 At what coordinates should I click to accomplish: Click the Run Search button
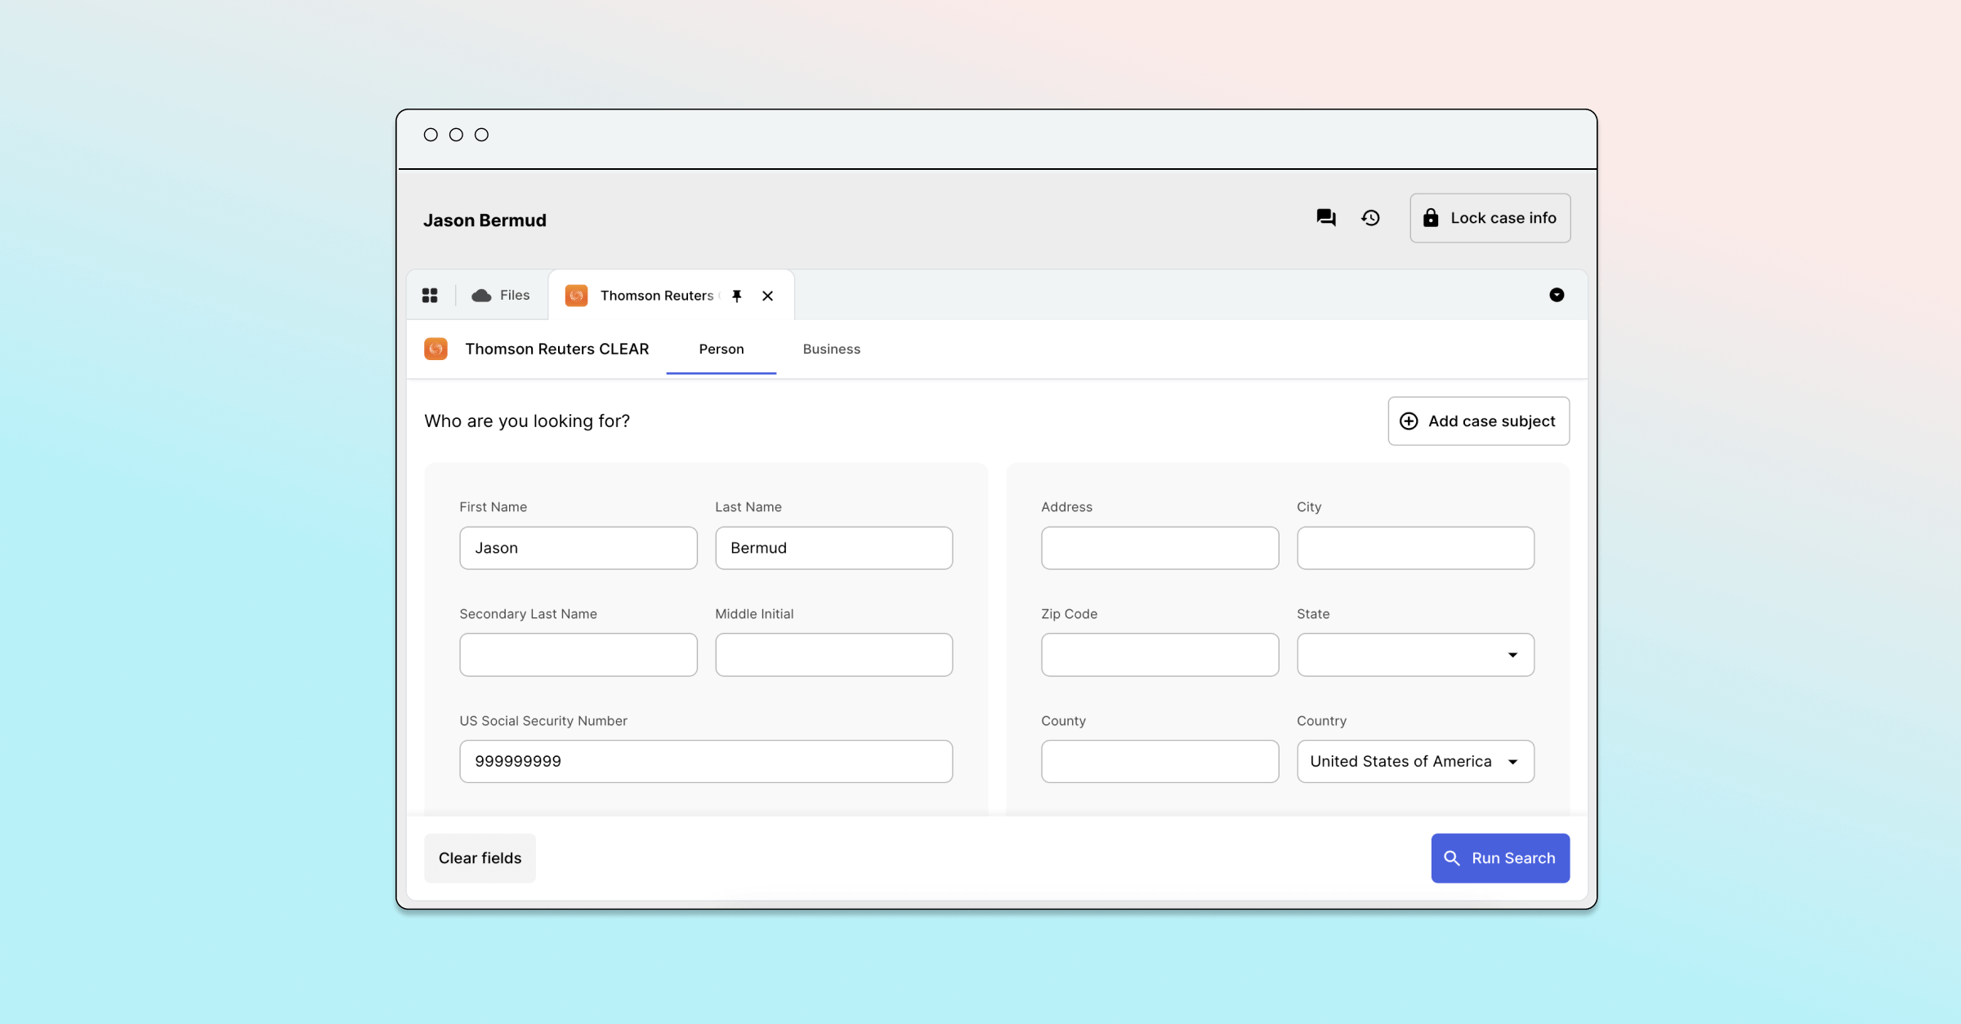click(x=1499, y=857)
